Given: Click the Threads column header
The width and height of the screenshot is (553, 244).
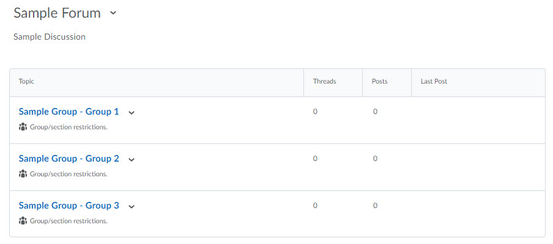Looking at the screenshot, I should coord(324,81).
